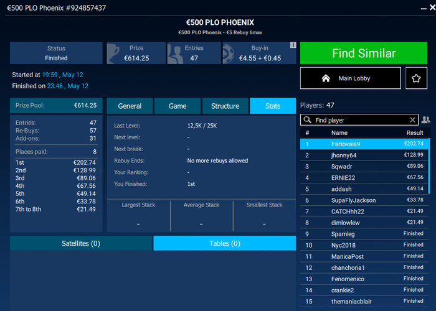Clear the Find player search field
The image size is (436, 311).
click(412, 120)
